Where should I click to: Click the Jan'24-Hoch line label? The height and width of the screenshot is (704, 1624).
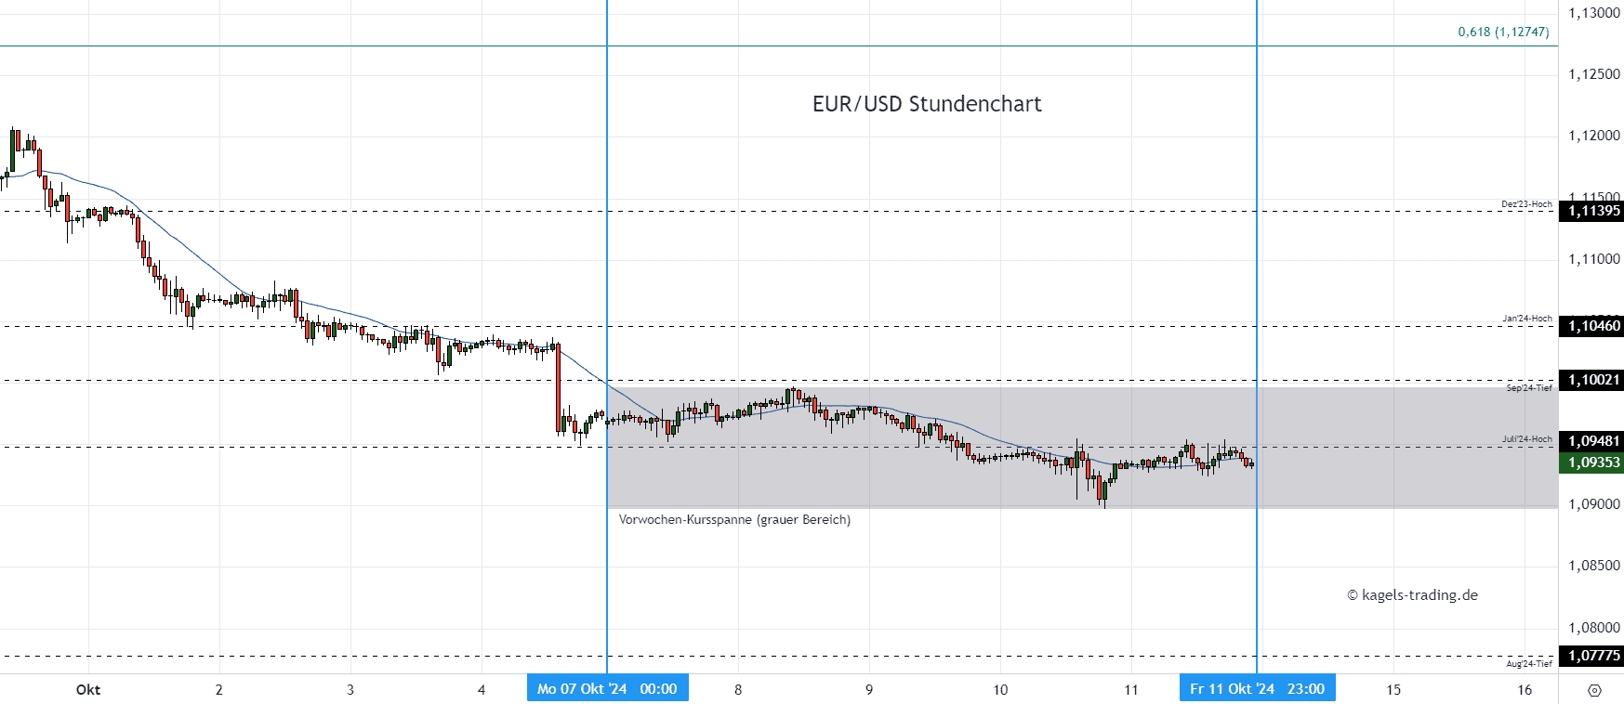(1526, 319)
